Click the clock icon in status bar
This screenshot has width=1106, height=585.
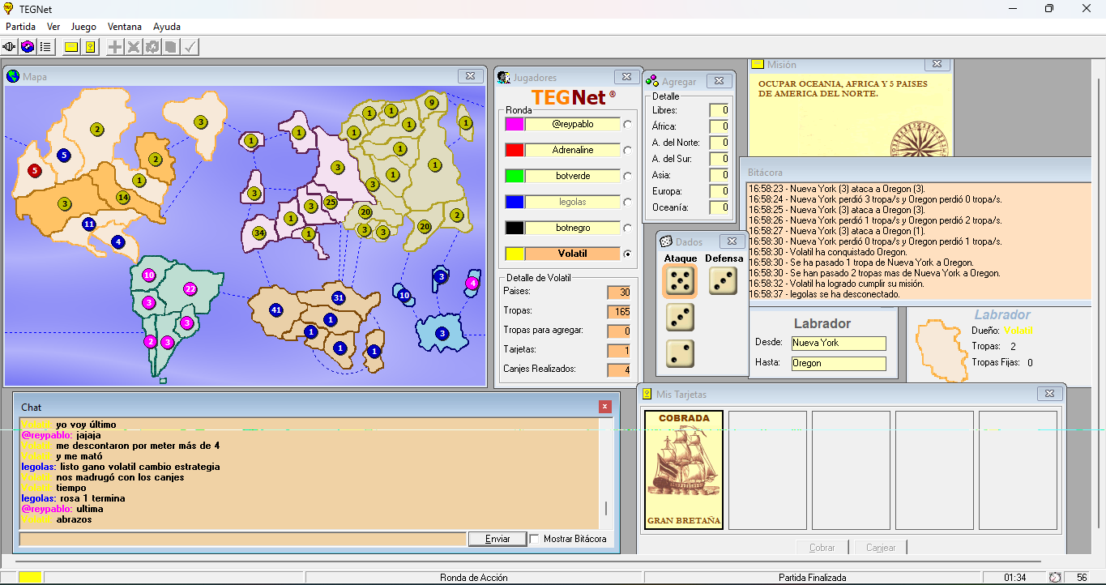point(1054,578)
